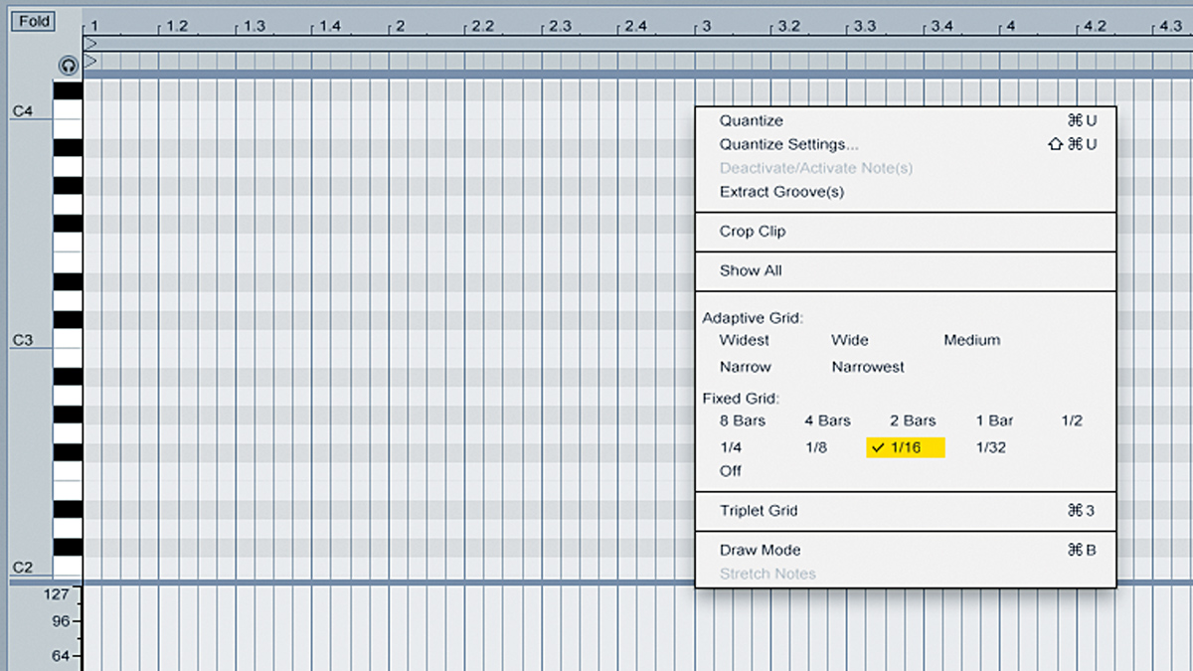Click the C3 piano key
The width and height of the screenshot is (1193, 671).
68,339
